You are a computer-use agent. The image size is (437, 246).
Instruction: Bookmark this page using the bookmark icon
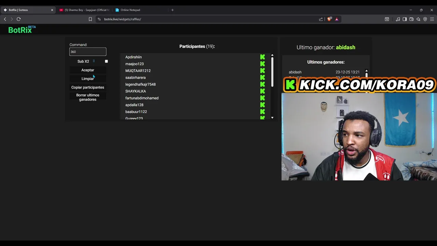pyautogui.click(x=90, y=19)
